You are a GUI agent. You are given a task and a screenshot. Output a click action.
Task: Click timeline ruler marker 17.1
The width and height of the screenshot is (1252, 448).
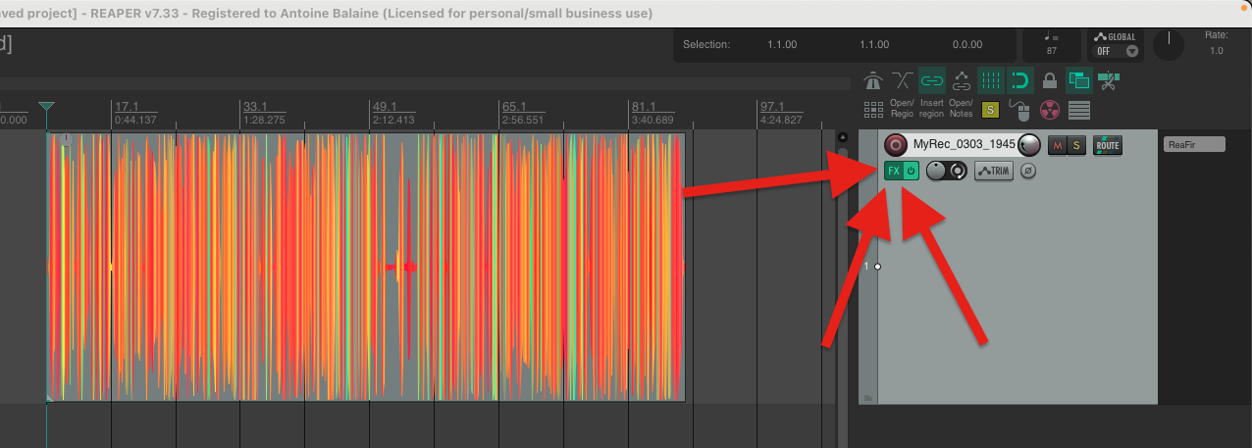128,106
